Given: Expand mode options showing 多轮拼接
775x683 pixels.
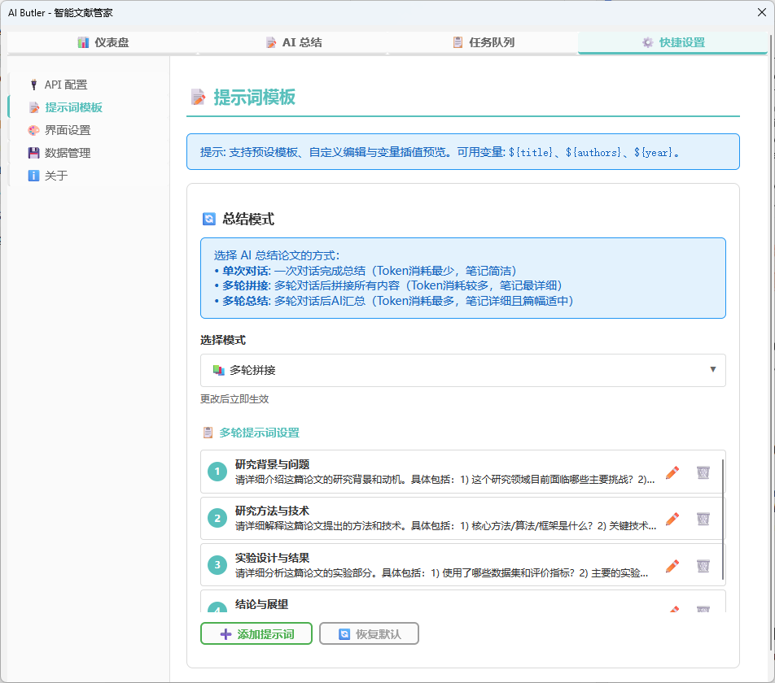Looking at the screenshot, I should point(462,370).
